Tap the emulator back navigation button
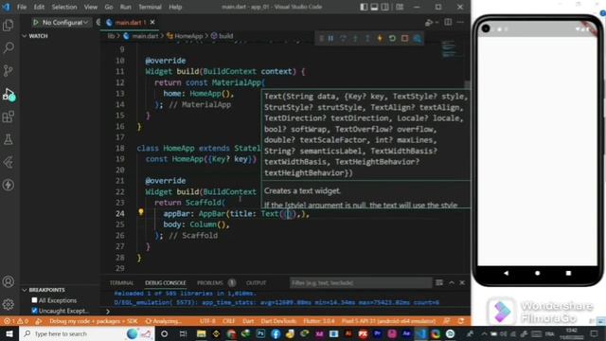 [506, 273]
